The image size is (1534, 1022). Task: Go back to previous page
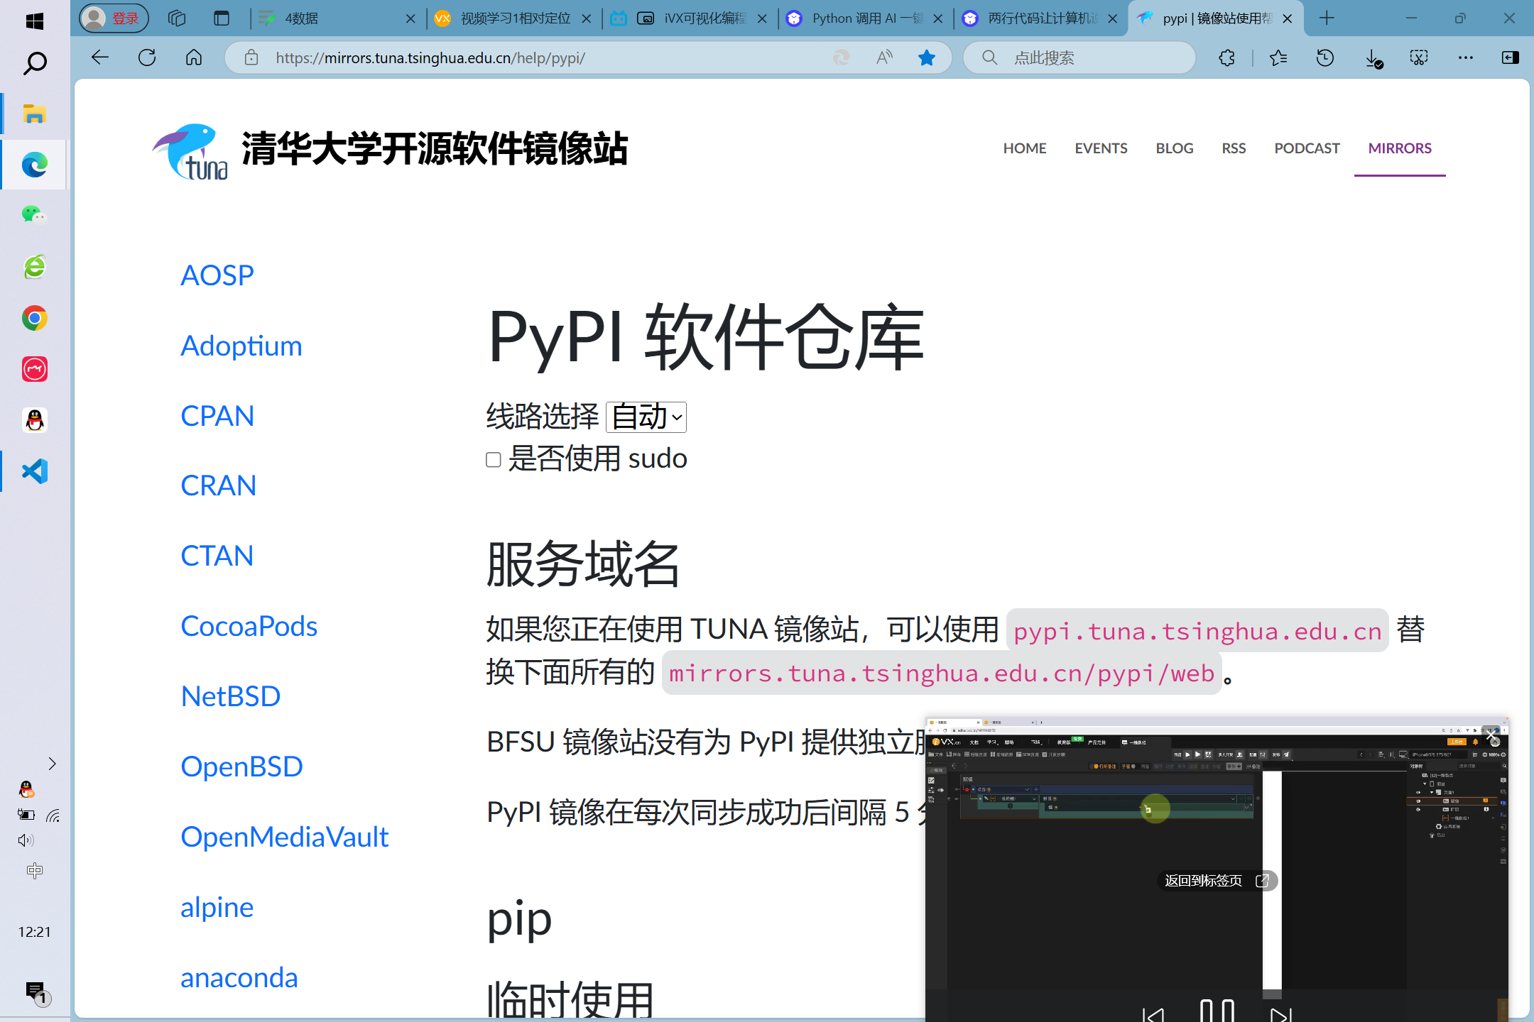[100, 57]
